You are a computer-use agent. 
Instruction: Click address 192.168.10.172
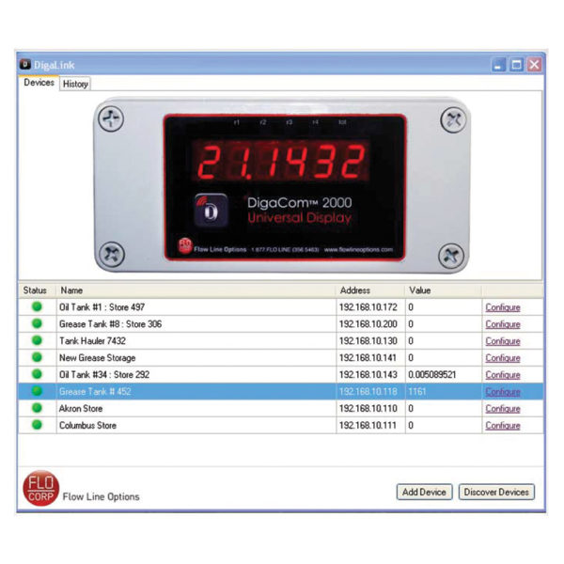click(x=368, y=307)
